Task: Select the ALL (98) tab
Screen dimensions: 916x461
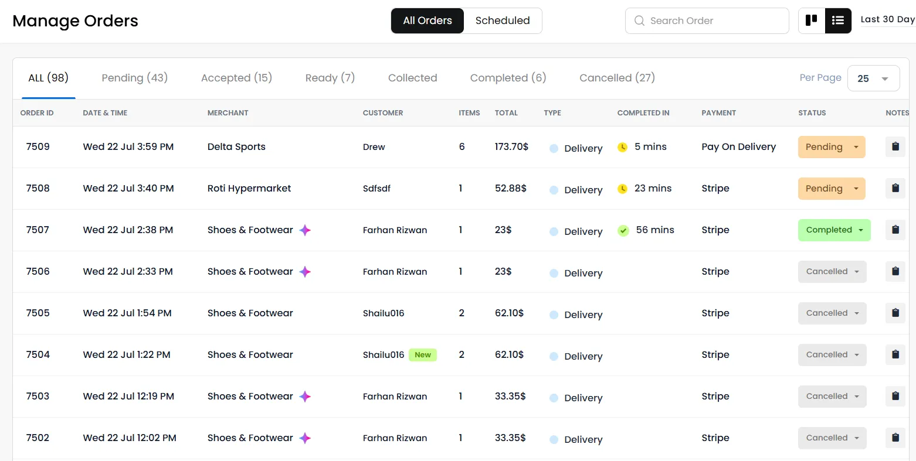Action: pyautogui.click(x=49, y=78)
